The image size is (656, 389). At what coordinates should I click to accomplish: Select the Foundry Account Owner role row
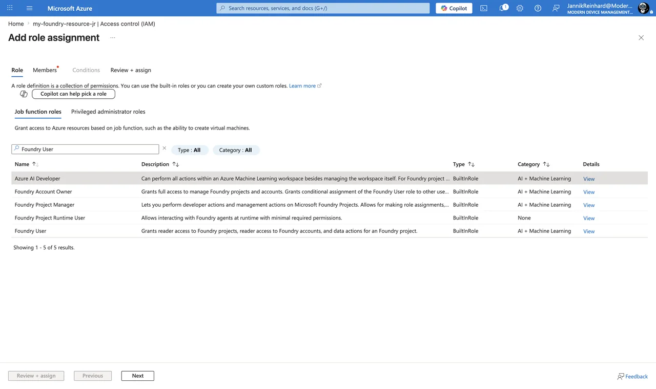pos(330,191)
